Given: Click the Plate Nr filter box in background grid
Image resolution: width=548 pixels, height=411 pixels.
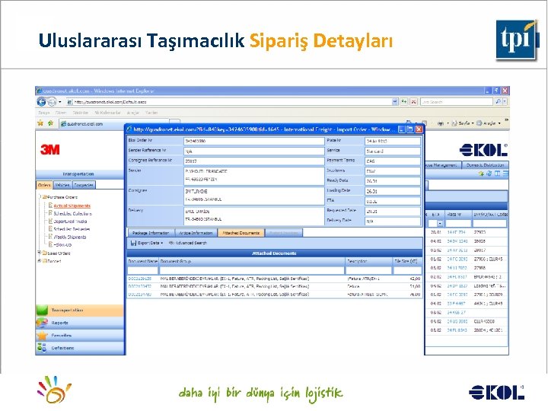Looking at the screenshot, I should tap(458, 223).
